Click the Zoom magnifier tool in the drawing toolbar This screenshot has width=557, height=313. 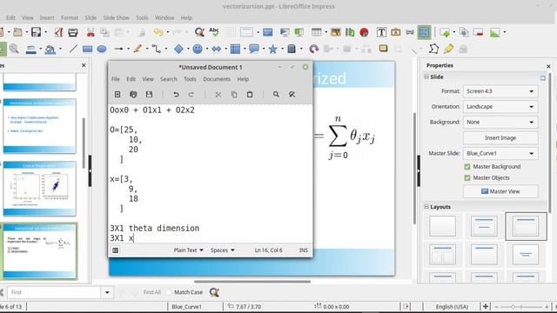click(14, 49)
